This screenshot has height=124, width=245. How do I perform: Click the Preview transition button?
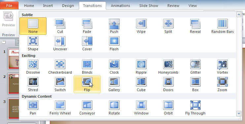9,19
